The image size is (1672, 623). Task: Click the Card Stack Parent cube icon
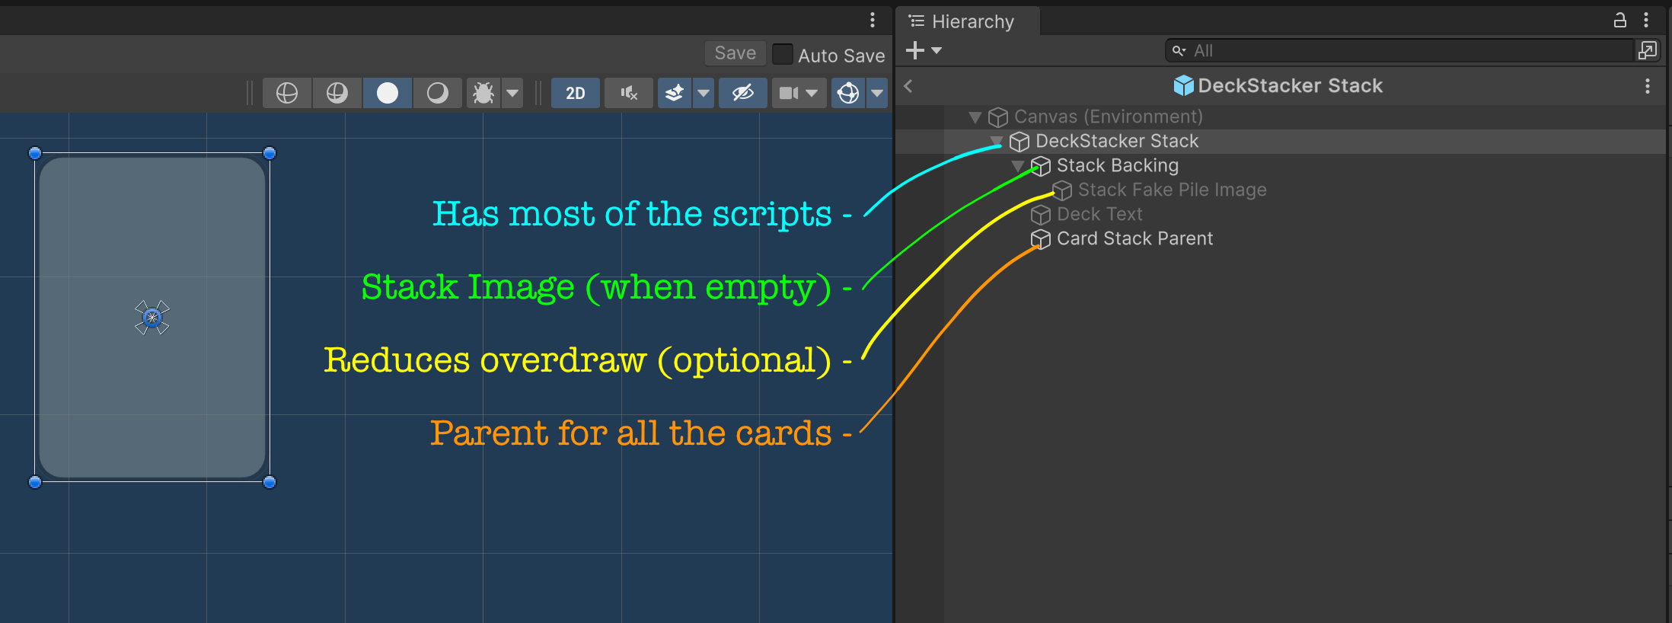(x=1041, y=239)
